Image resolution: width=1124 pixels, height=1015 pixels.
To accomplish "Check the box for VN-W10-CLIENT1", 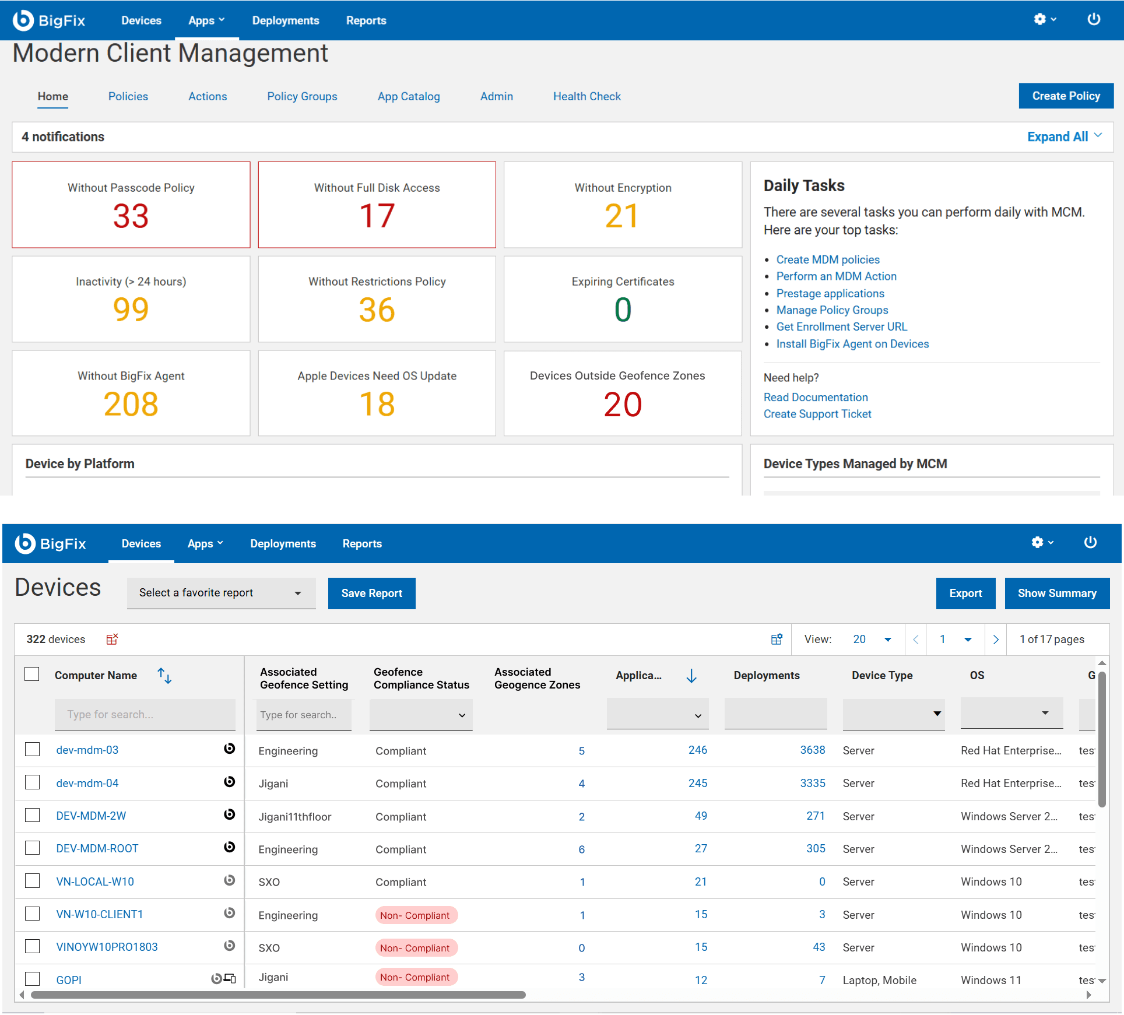I will (x=33, y=914).
